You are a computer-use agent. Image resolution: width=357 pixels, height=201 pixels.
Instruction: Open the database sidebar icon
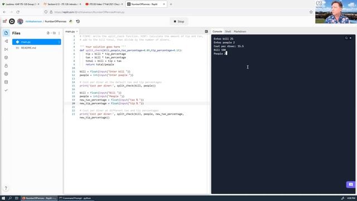6,82
